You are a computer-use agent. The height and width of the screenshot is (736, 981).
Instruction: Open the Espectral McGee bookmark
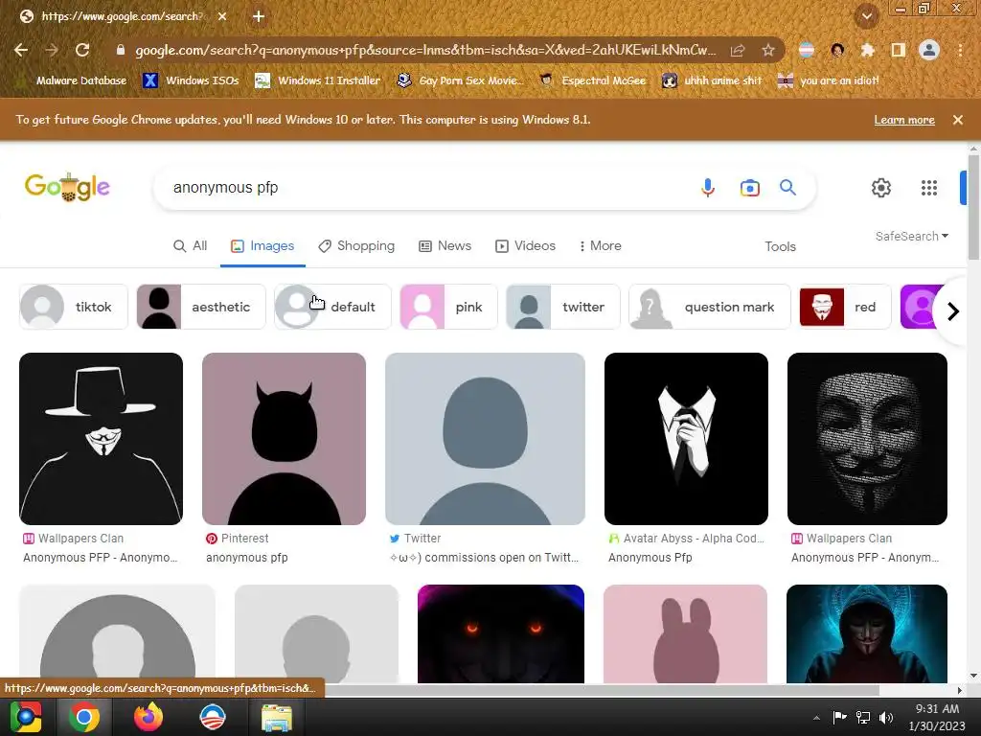(x=592, y=80)
